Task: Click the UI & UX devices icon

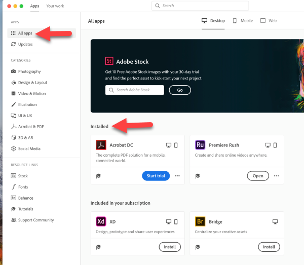Action: click(13, 116)
